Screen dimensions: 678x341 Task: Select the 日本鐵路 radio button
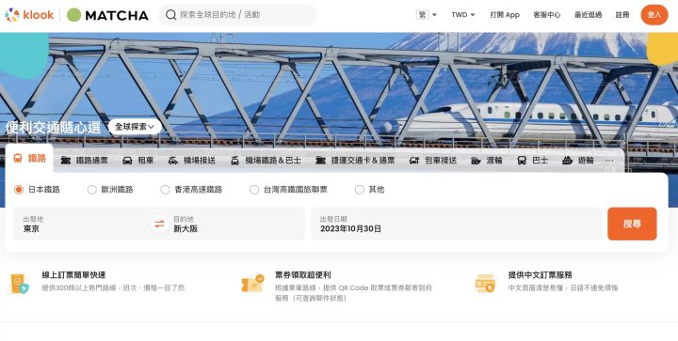pos(19,189)
